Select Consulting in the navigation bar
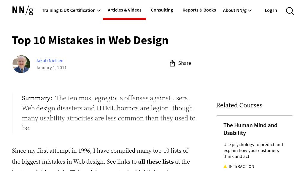The width and height of the screenshot is (305, 171). click(x=162, y=10)
